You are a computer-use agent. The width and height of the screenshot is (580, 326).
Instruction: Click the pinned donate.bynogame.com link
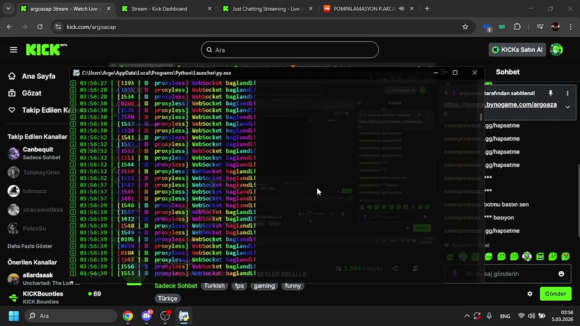click(521, 104)
